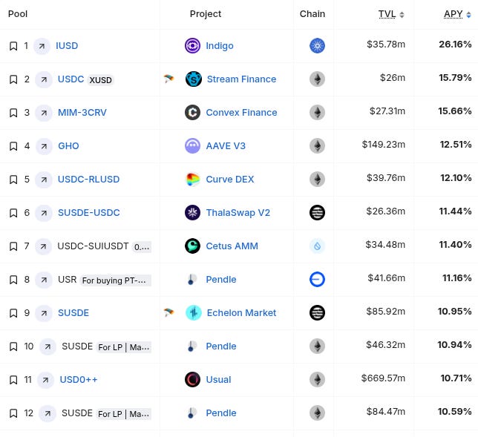Click the Cetus AMM logo

coord(193,246)
